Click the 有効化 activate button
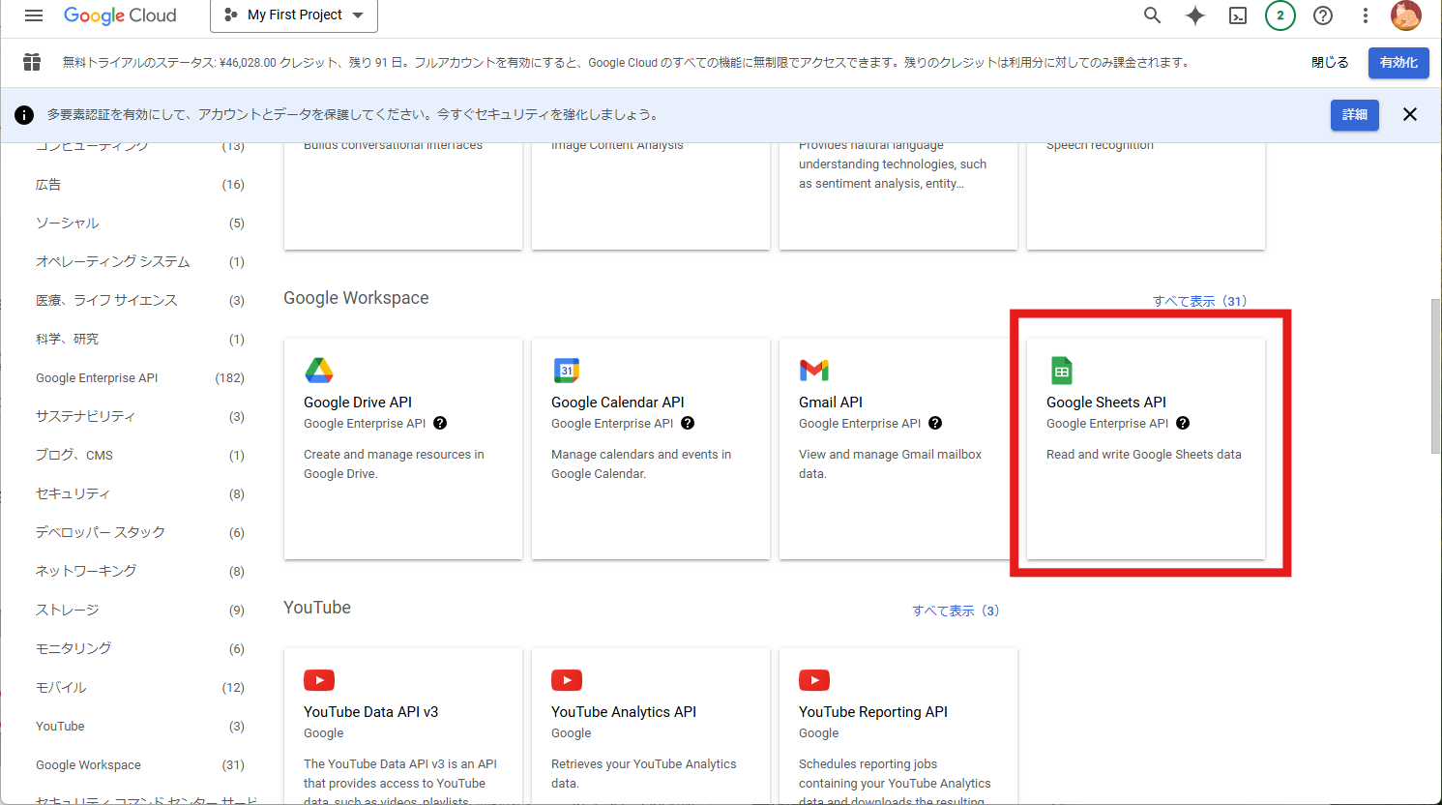 coord(1398,62)
